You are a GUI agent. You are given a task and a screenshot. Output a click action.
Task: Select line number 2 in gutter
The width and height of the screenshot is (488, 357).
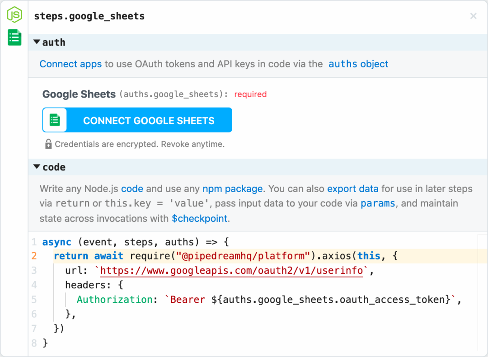pos(34,256)
